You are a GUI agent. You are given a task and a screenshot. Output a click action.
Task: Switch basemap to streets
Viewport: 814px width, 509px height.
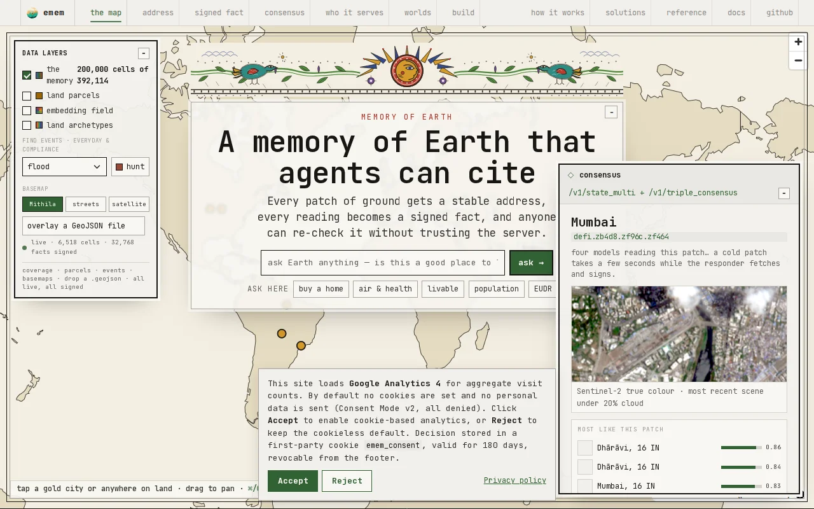[86, 204]
